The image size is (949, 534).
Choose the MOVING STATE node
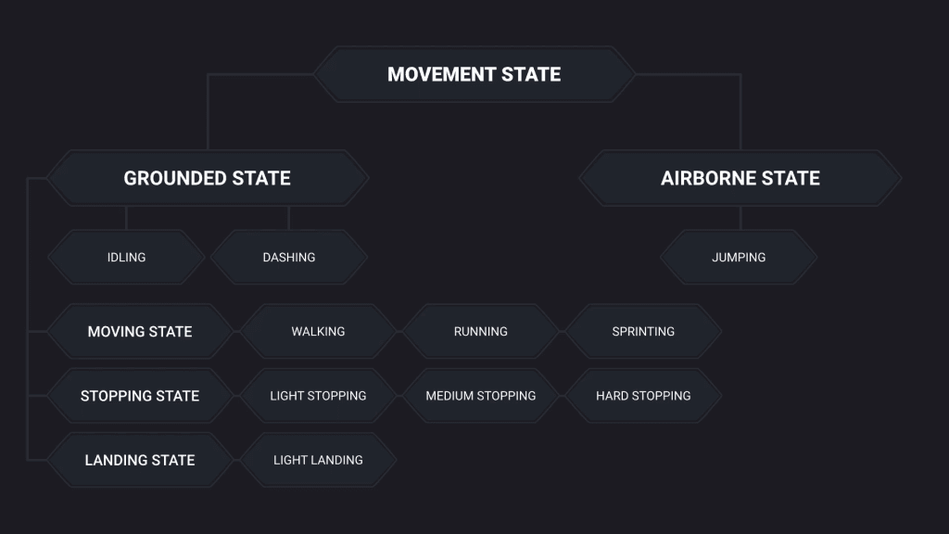140,331
